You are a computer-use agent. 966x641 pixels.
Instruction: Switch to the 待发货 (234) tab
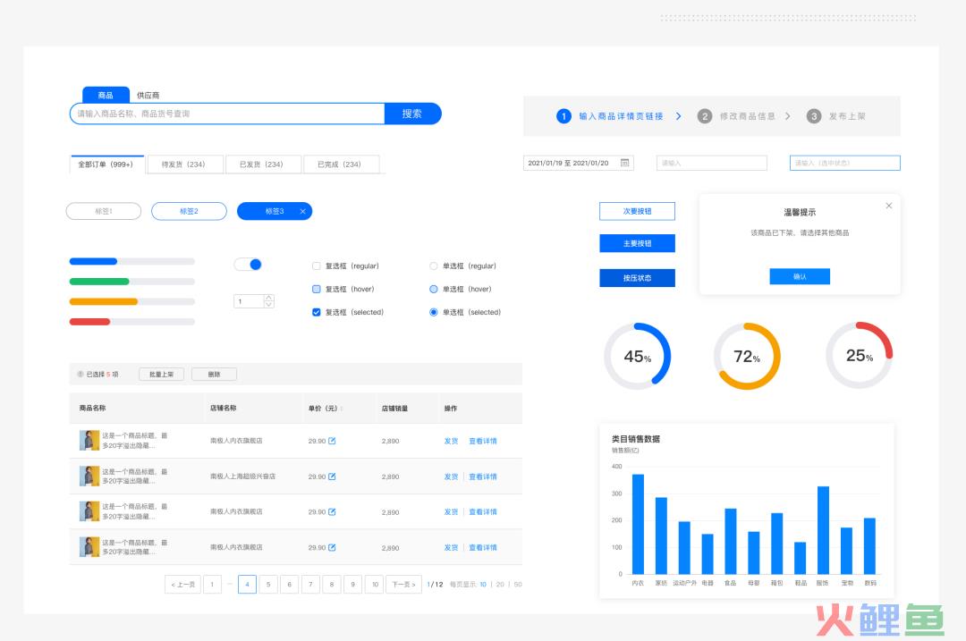(x=183, y=164)
